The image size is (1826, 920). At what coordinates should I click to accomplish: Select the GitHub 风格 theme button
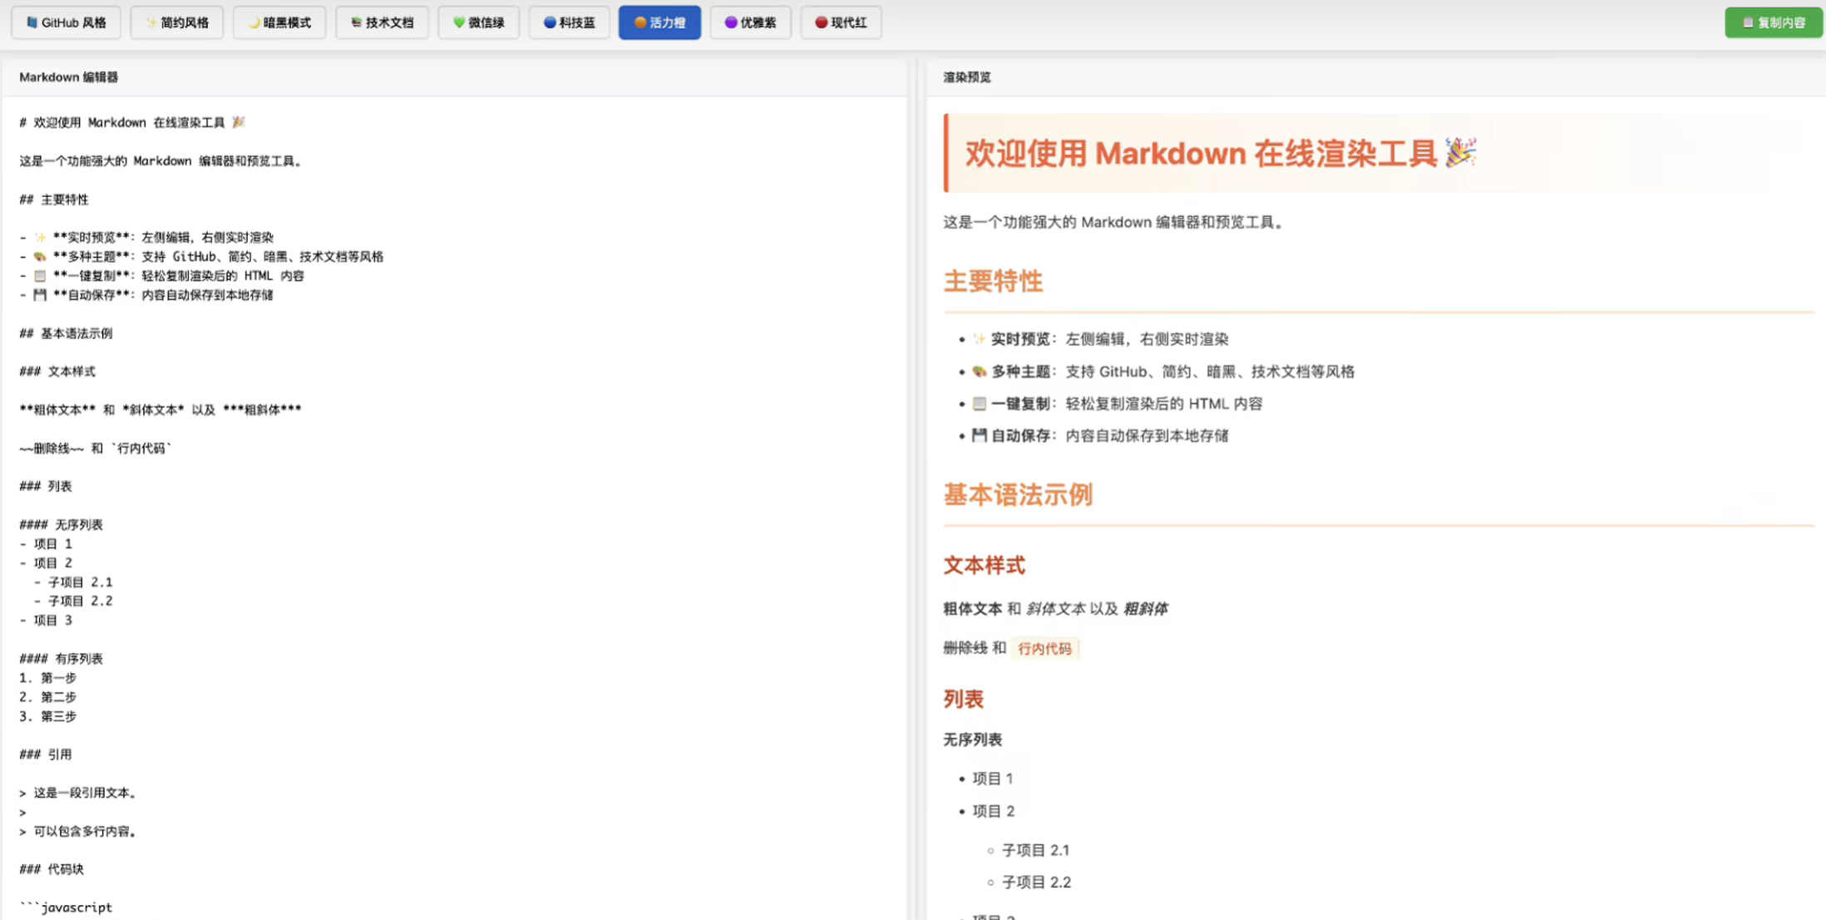[66, 22]
